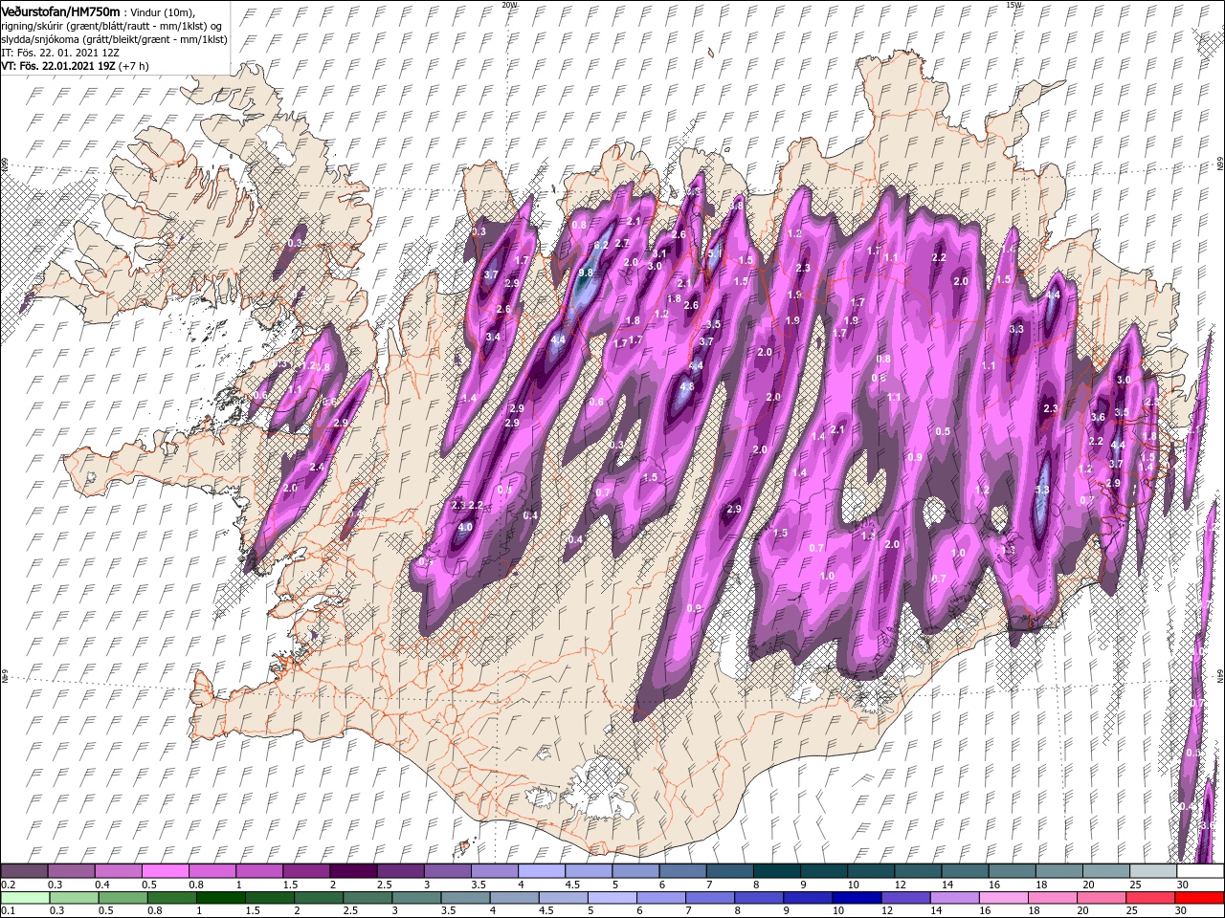
Task: Click the 4.8 precipitation value on map
Action: point(686,386)
